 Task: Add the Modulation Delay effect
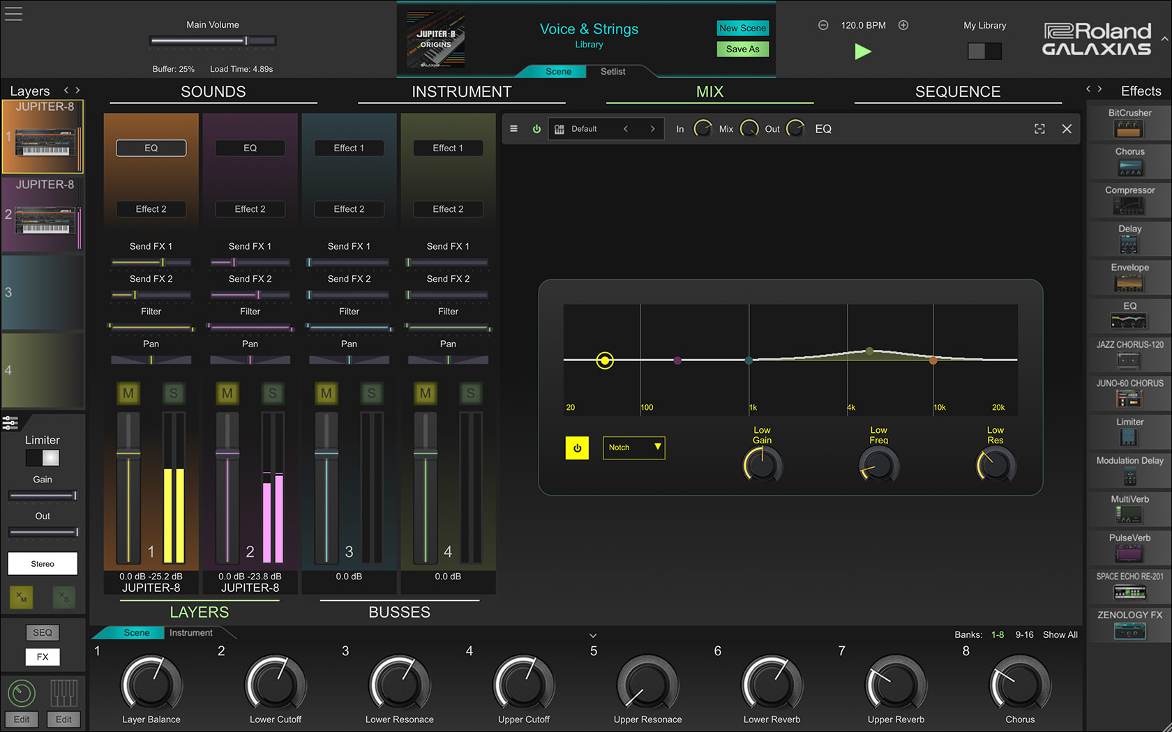tap(1129, 471)
